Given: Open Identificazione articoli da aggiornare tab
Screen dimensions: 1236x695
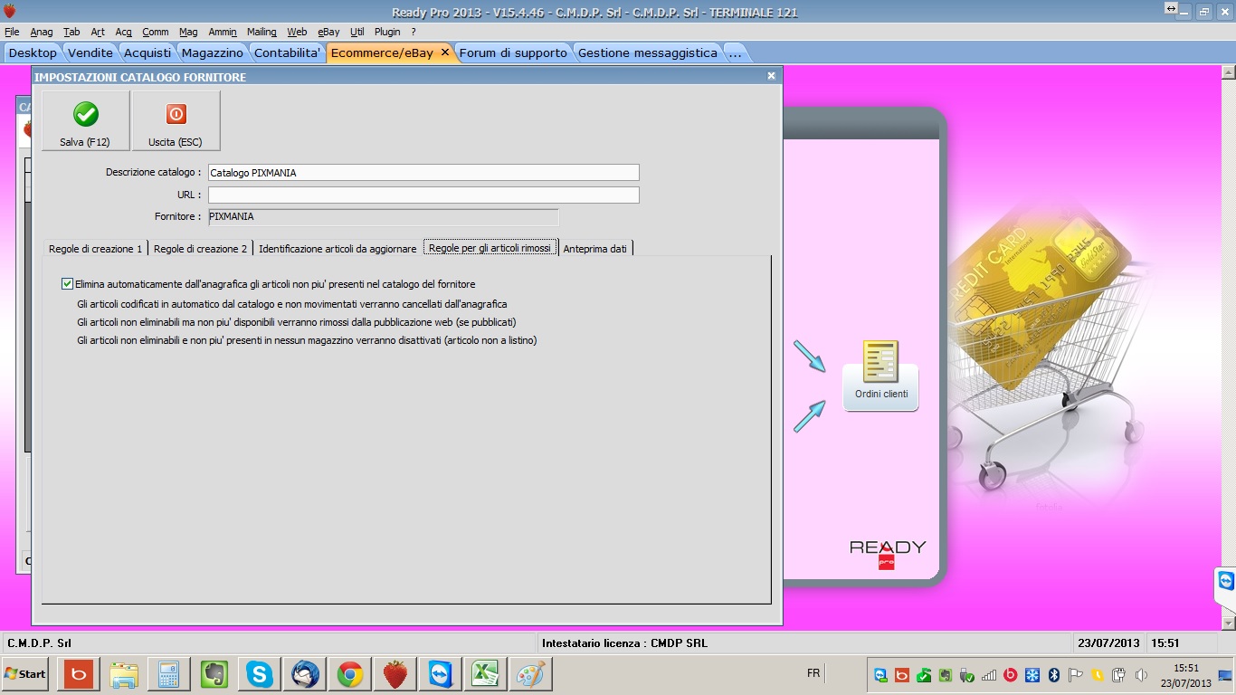Looking at the screenshot, I should tap(338, 248).
